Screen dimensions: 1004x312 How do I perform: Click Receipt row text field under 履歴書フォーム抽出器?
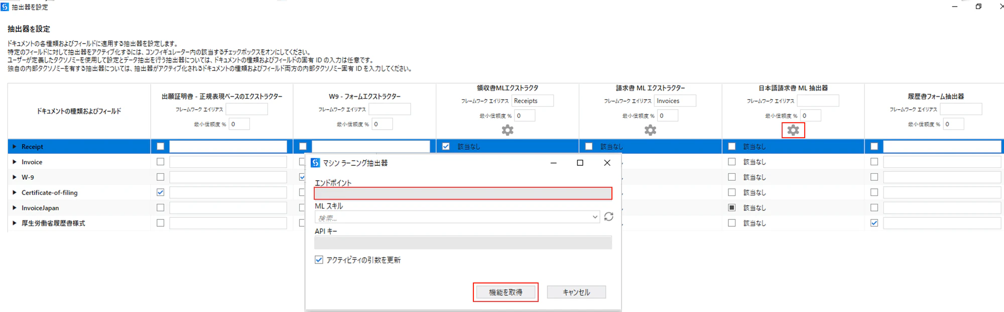pyautogui.click(x=942, y=146)
